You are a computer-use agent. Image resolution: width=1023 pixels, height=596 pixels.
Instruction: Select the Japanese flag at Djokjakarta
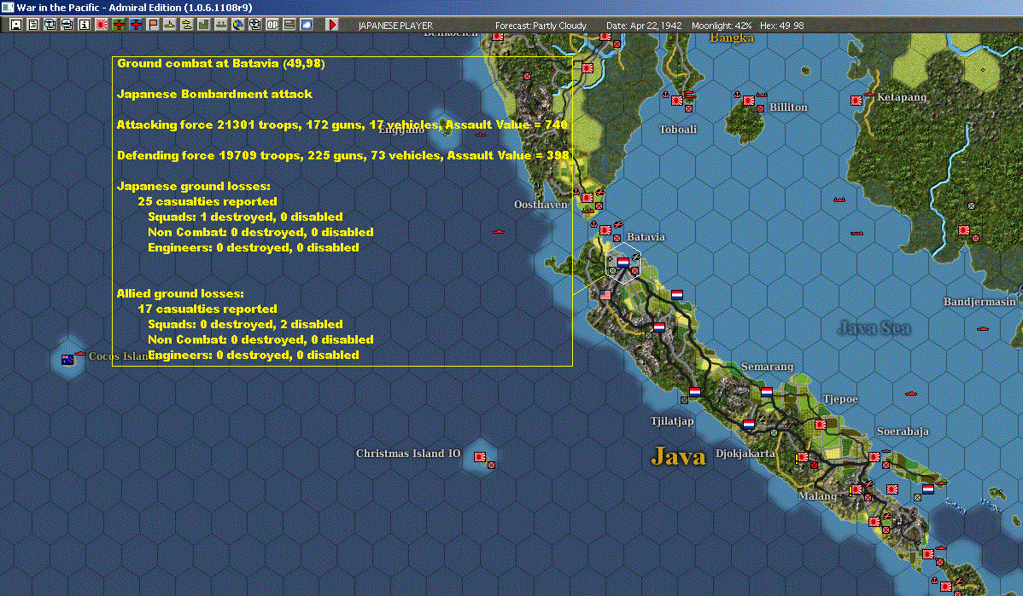pyautogui.click(x=804, y=457)
